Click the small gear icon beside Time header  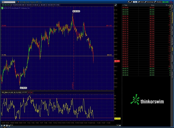click(x=123, y=5)
